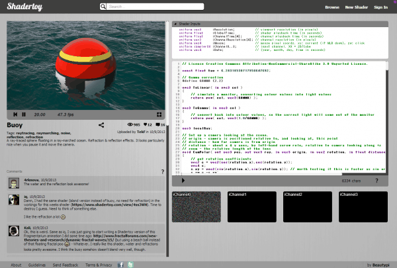
Task: Click the 47.3 fps readout
Action: pos(66,114)
